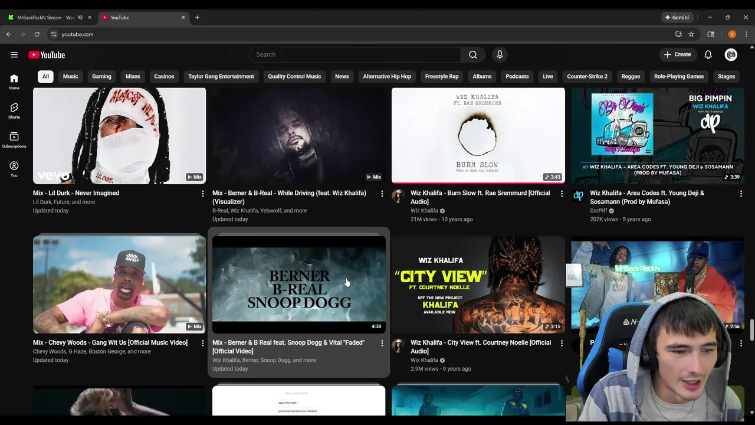Open the notifications bell
Image resolution: width=755 pixels, height=425 pixels.
click(708, 55)
